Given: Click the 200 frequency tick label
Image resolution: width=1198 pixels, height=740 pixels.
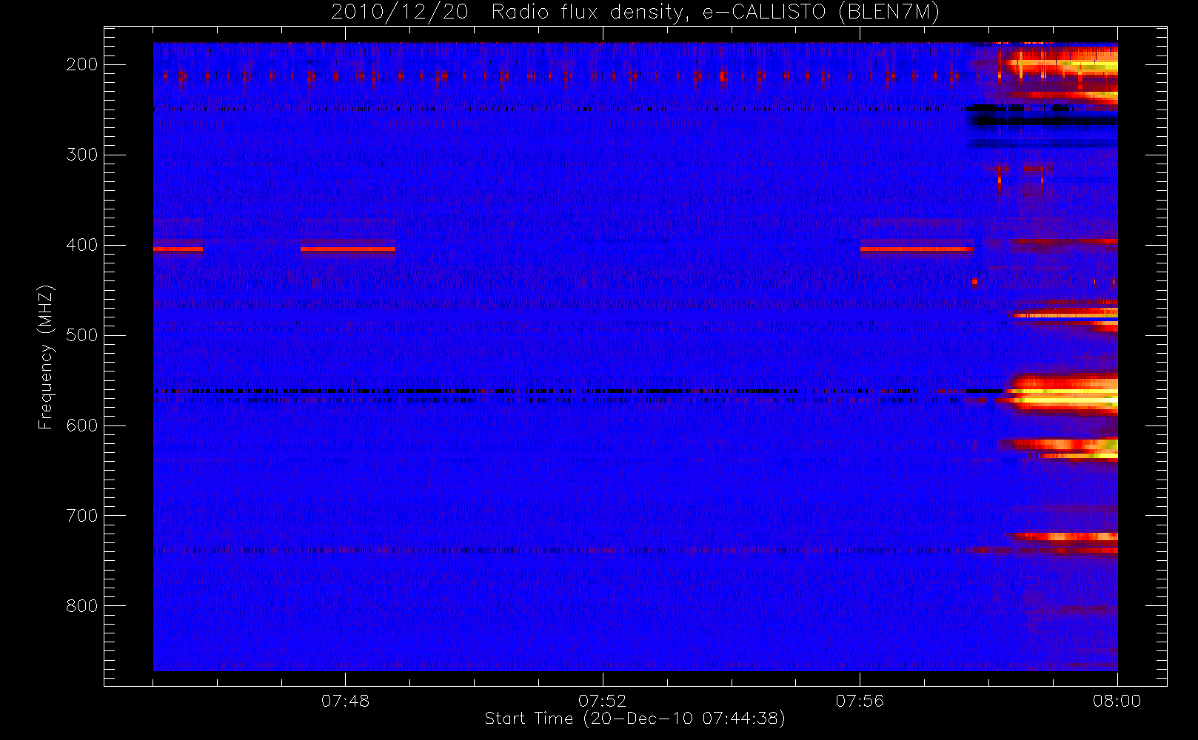Looking at the screenshot, I should 81,64.
